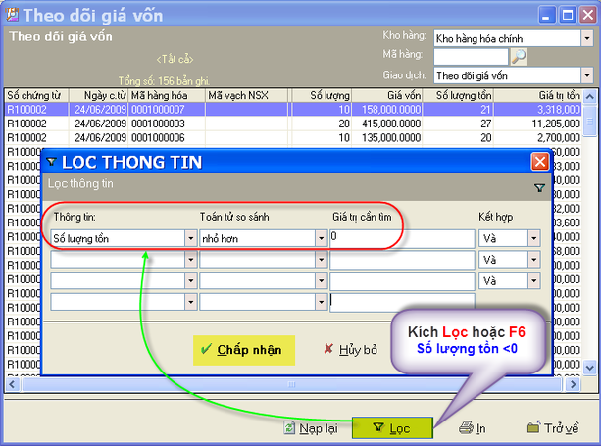Expand the Toán tử so sánh dropdown
Viewport: 601px width, 446px height.
pos(320,238)
